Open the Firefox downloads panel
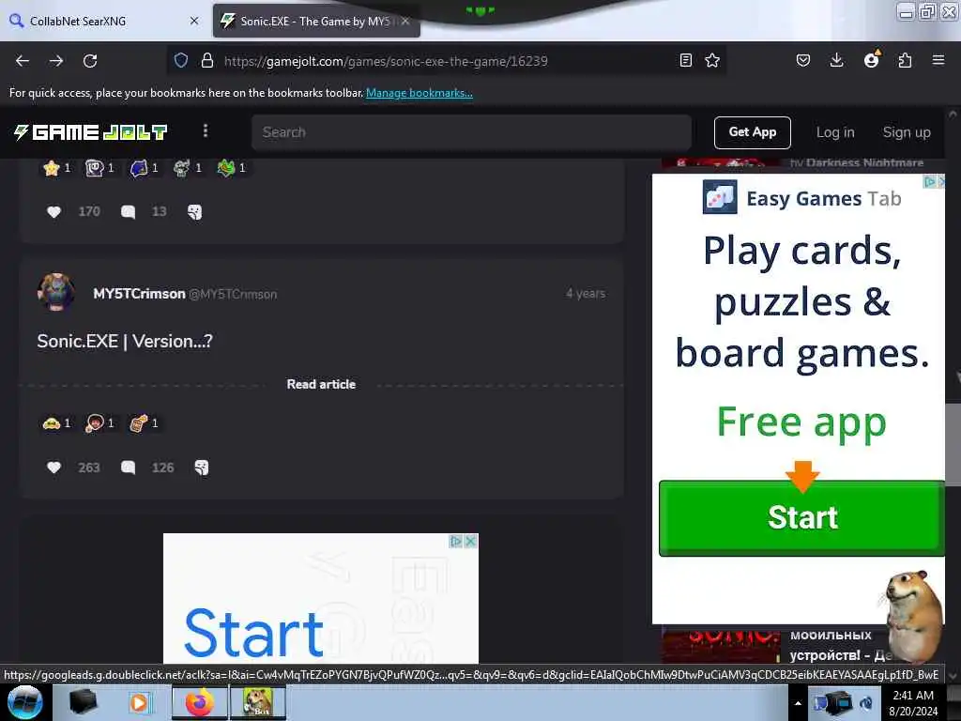The height and width of the screenshot is (721, 961). [836, 60]
